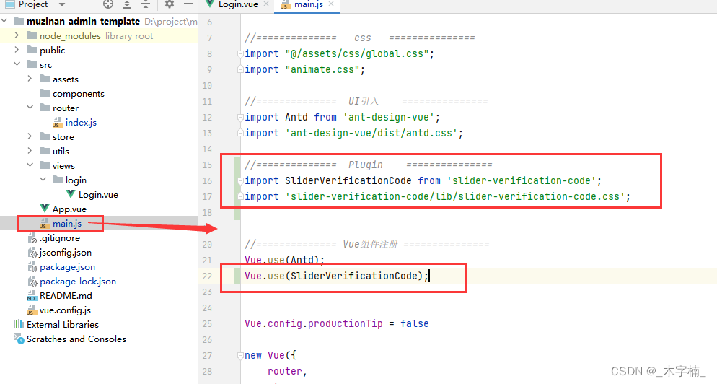
Task: Select the components folder
Action: pos(78,93)
